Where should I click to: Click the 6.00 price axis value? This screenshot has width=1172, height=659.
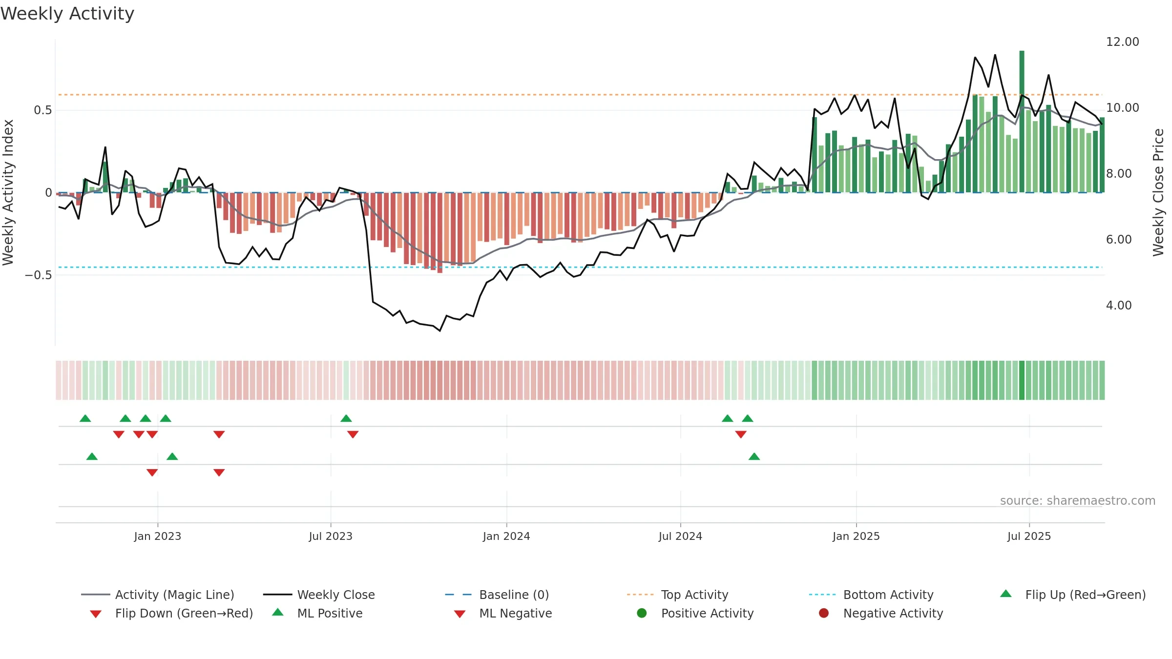[1119, 240]
